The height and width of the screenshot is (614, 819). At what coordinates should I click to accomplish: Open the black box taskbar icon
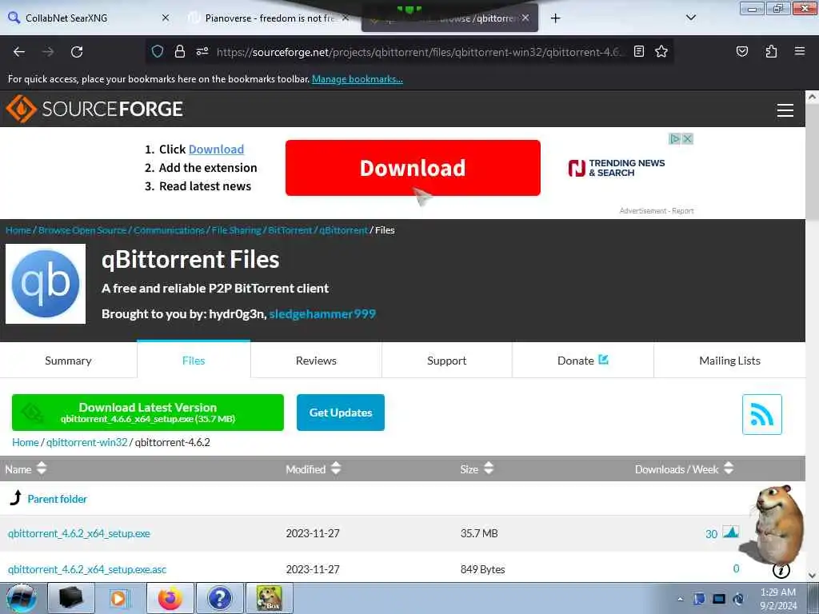coord(71,598)
